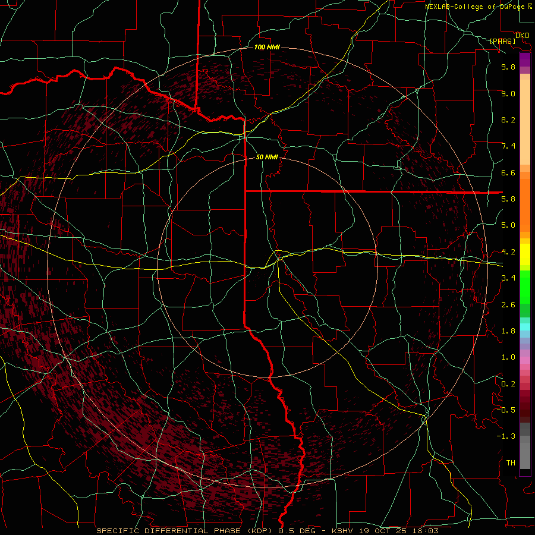This screenshot has width=535, height=535.
Task: Pick the cyan color bar segment
Action: (x=525, y=327)
